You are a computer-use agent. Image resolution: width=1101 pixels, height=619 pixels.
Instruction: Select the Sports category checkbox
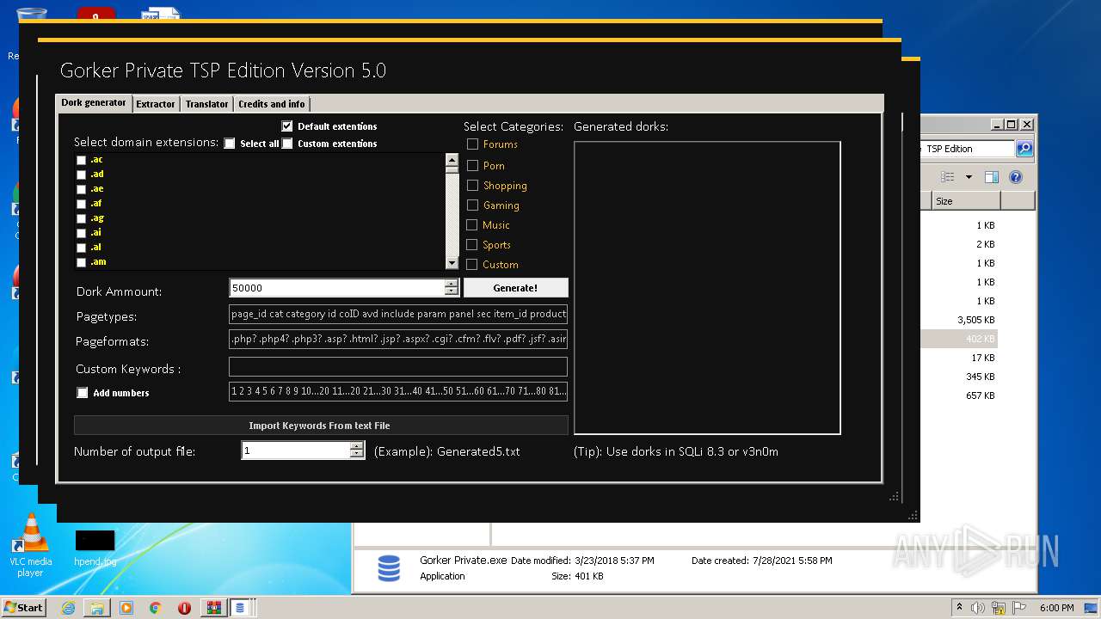click(x=472, y=244)
